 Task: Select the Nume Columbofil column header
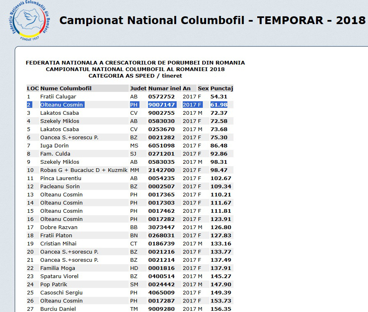coord(66,88)
